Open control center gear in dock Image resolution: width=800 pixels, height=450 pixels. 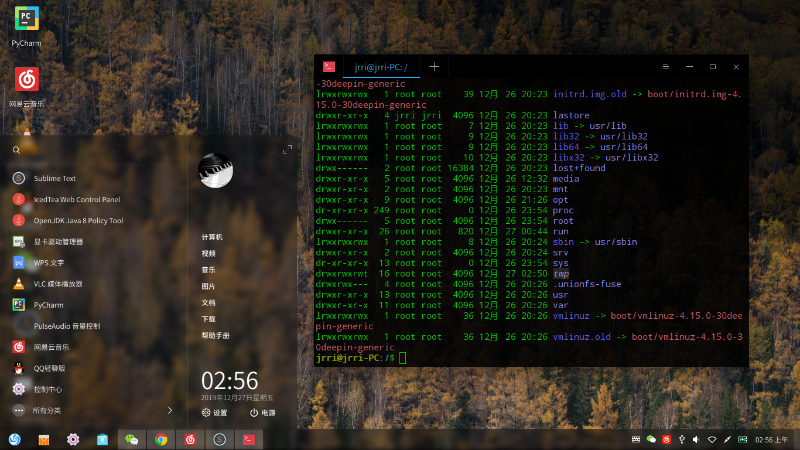[x=73, y=439]
